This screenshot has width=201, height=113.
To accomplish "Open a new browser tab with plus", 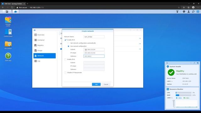I will click(x=27, y=4).
